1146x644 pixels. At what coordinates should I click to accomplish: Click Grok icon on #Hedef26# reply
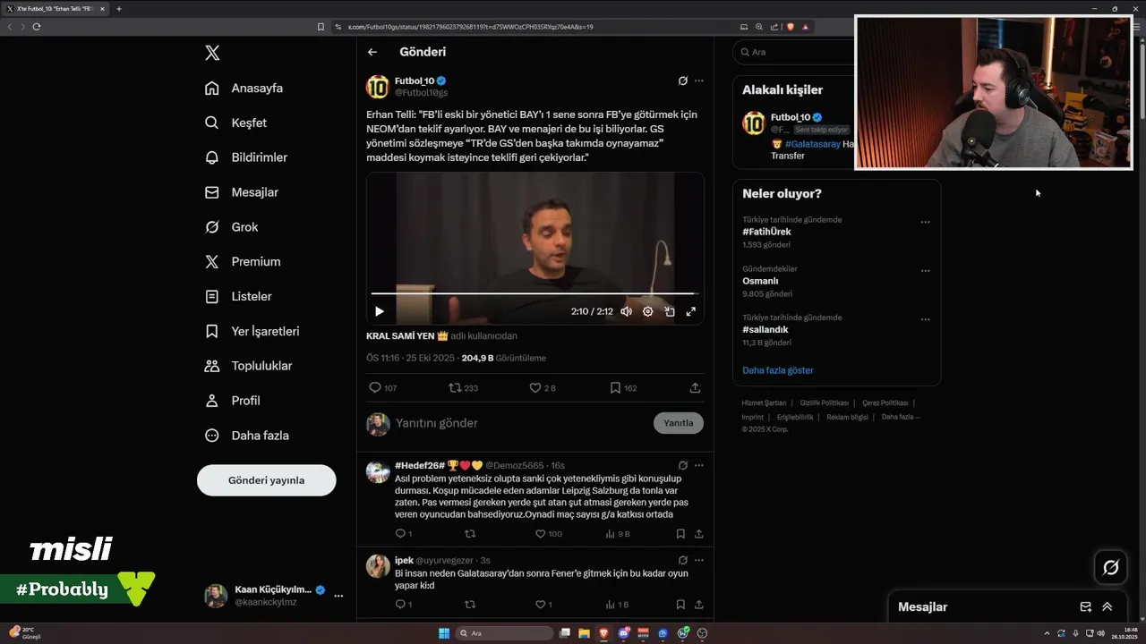click(682, 465)
